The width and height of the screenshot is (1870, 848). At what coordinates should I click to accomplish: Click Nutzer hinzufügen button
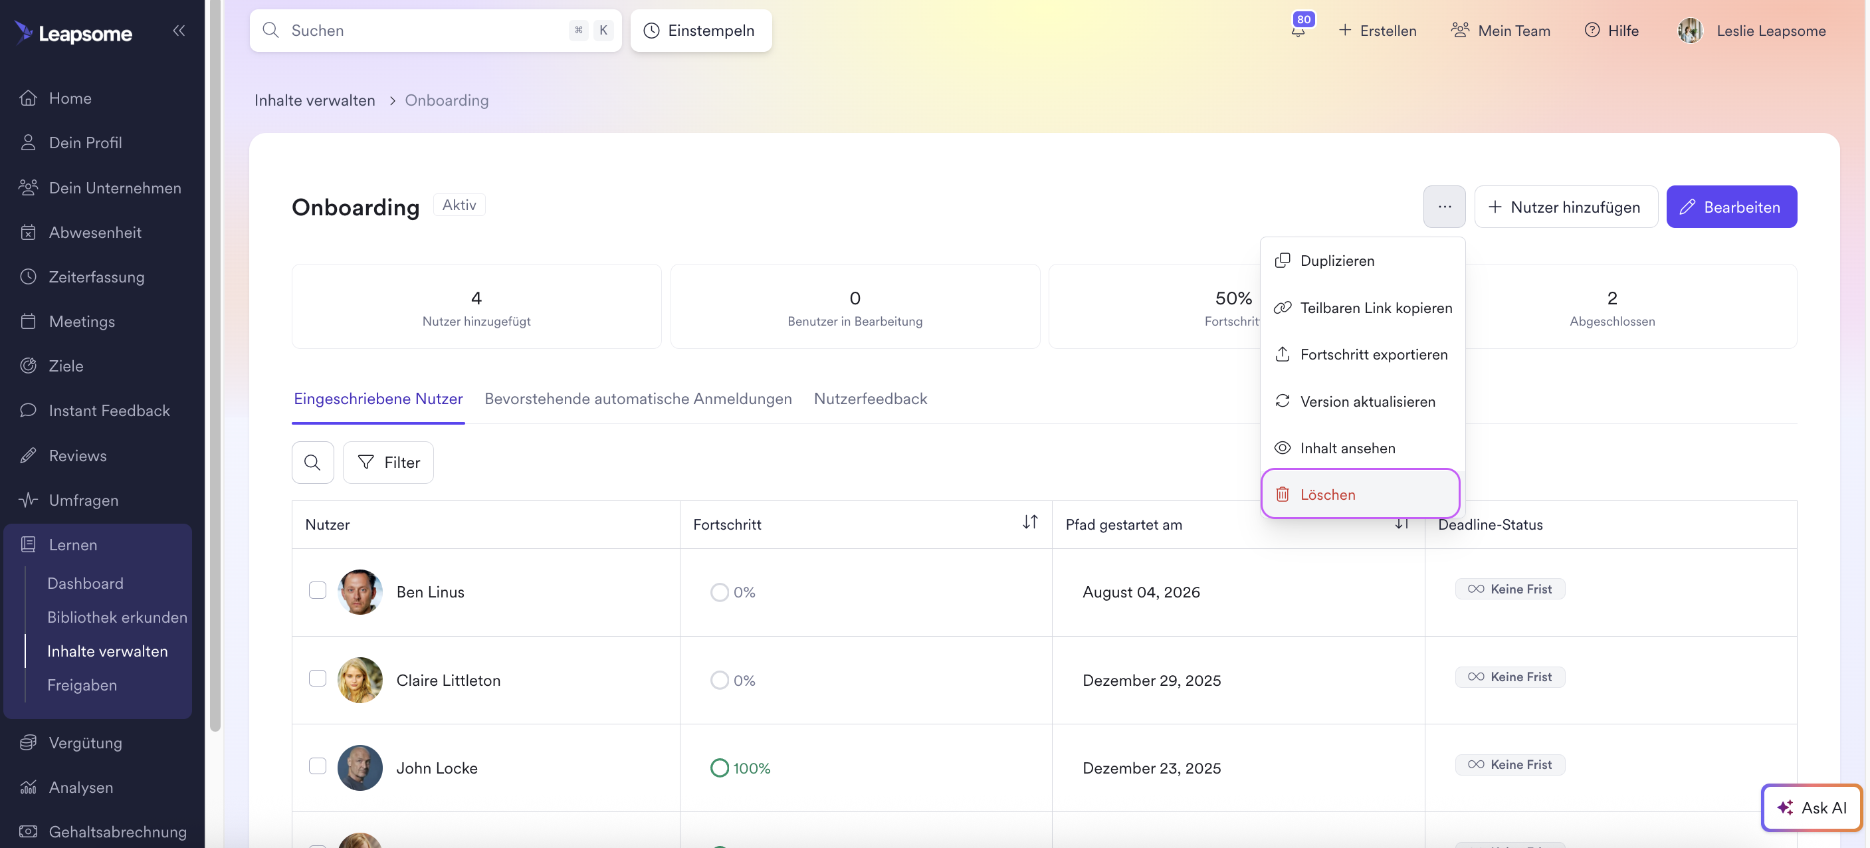(1566, 207)
